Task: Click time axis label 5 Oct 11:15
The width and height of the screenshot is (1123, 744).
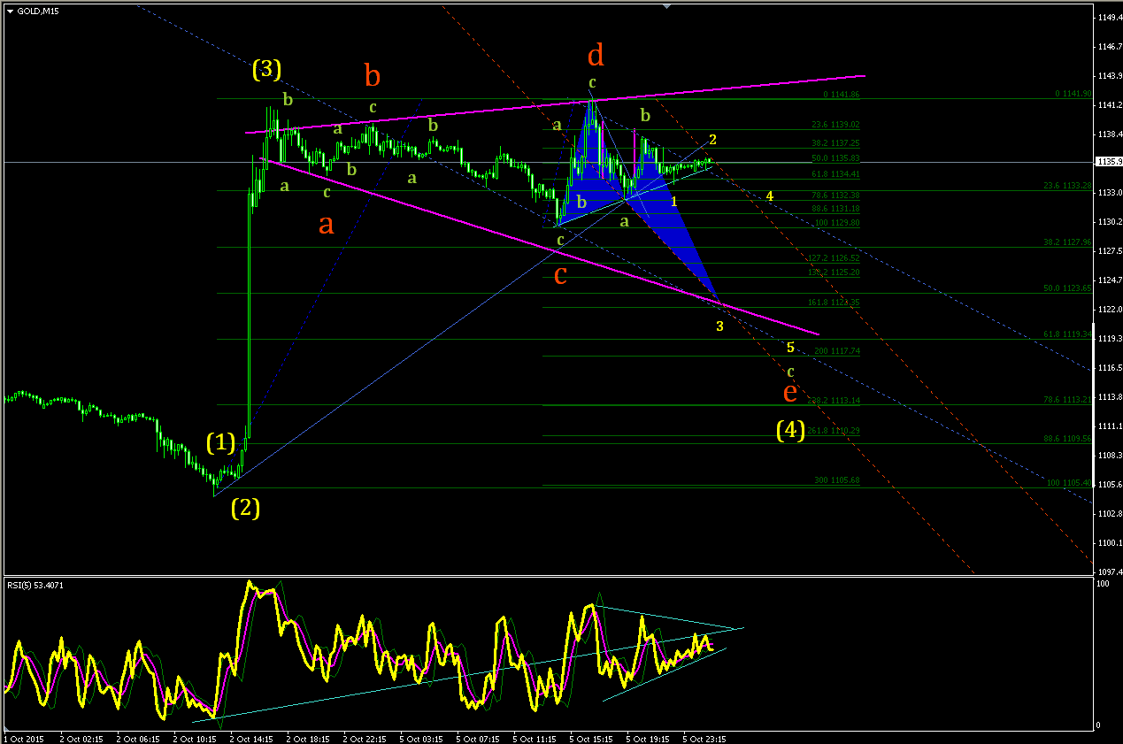Action: pyautogui.click(x=535, y=738)
